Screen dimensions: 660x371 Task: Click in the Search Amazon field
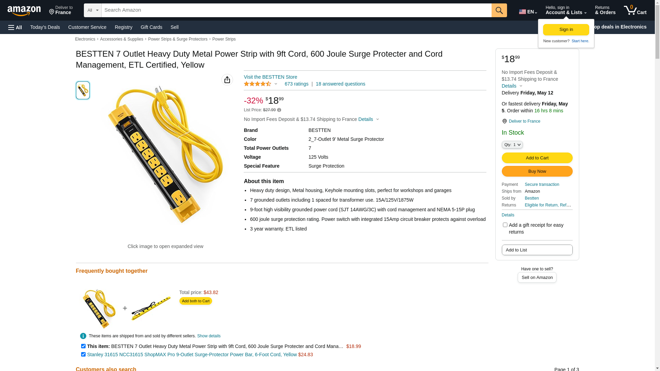click(x=296, y=10)
